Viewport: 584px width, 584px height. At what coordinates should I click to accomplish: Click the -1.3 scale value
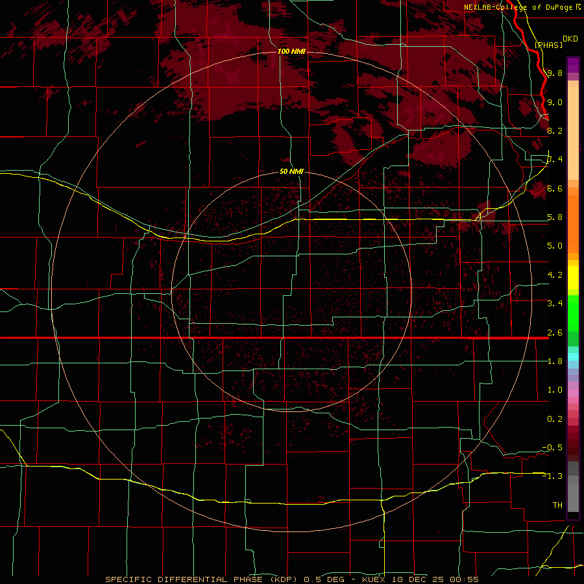(x=552, y=476)
